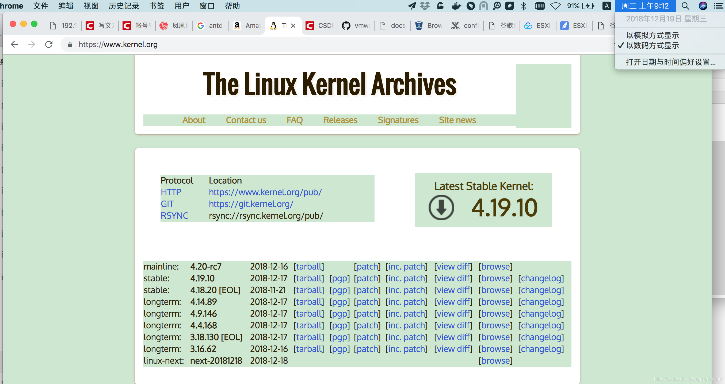Switch to the Google antd tab

click(x=210, y=26)
